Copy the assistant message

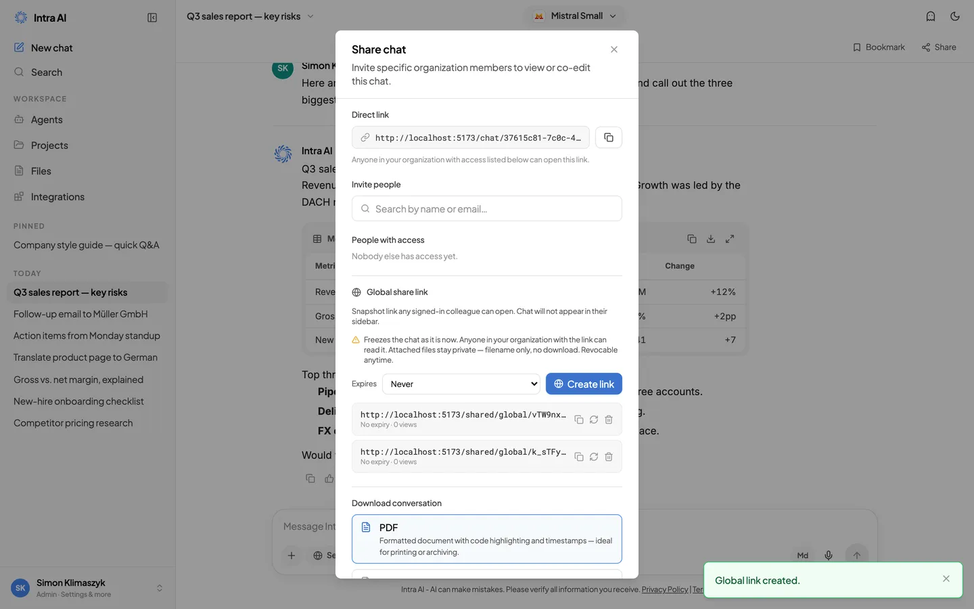click(310, 478)
